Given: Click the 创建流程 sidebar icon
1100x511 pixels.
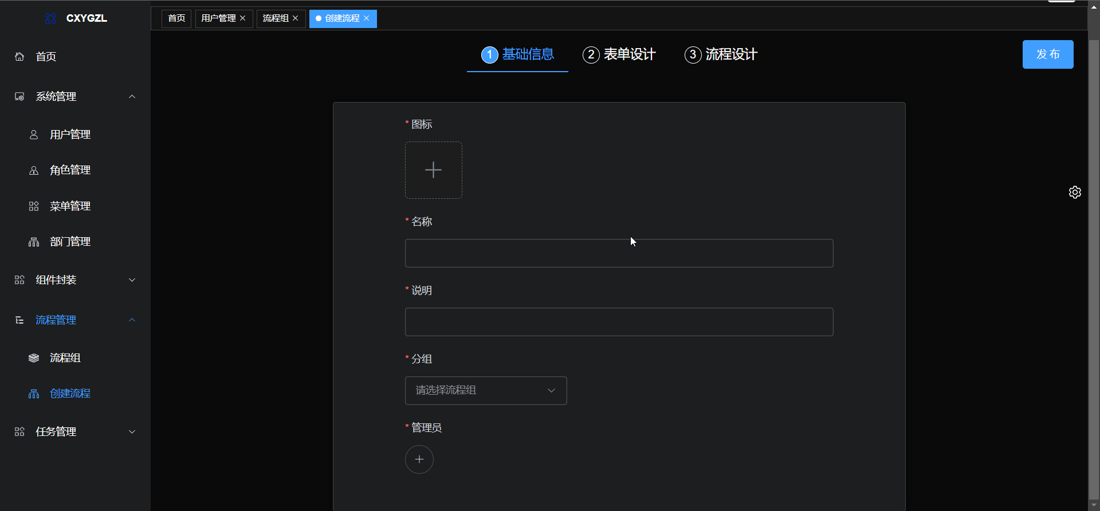Looking at the screenshot, I should pos(34,394).
